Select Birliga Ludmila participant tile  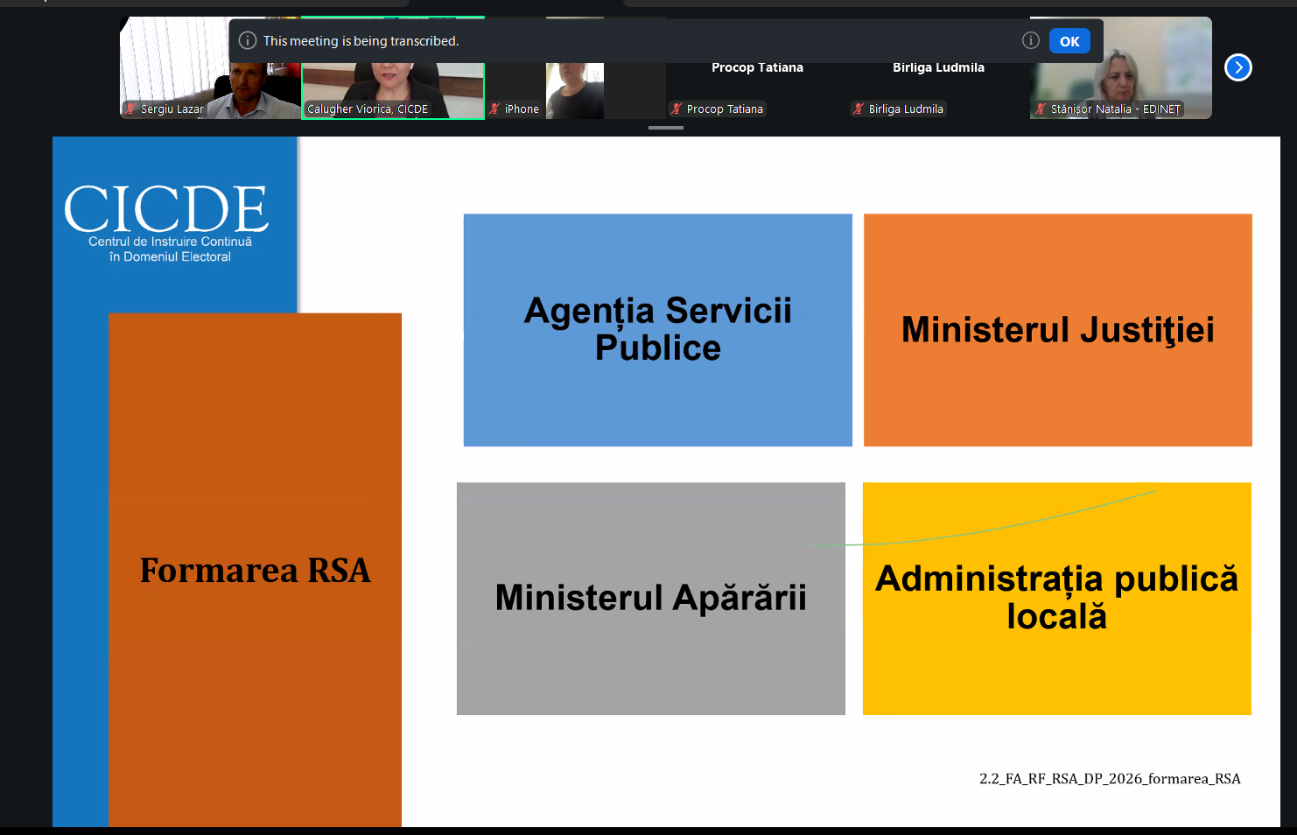939,68
